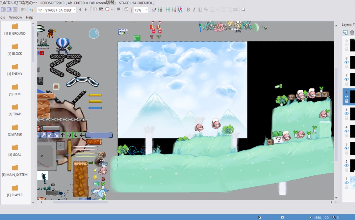Click the text color icon
355x220 pixels.
tap(206, 10)
